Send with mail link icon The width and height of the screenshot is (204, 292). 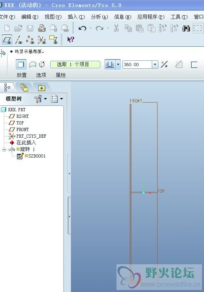[65, 28]
